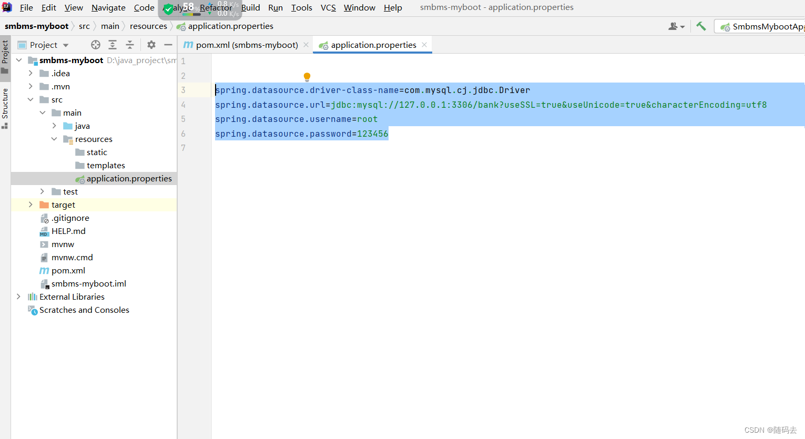The height and width of the screenshot is (439, 805).
Task: Expand the test folder in the tree
Action: coord(42,191)
